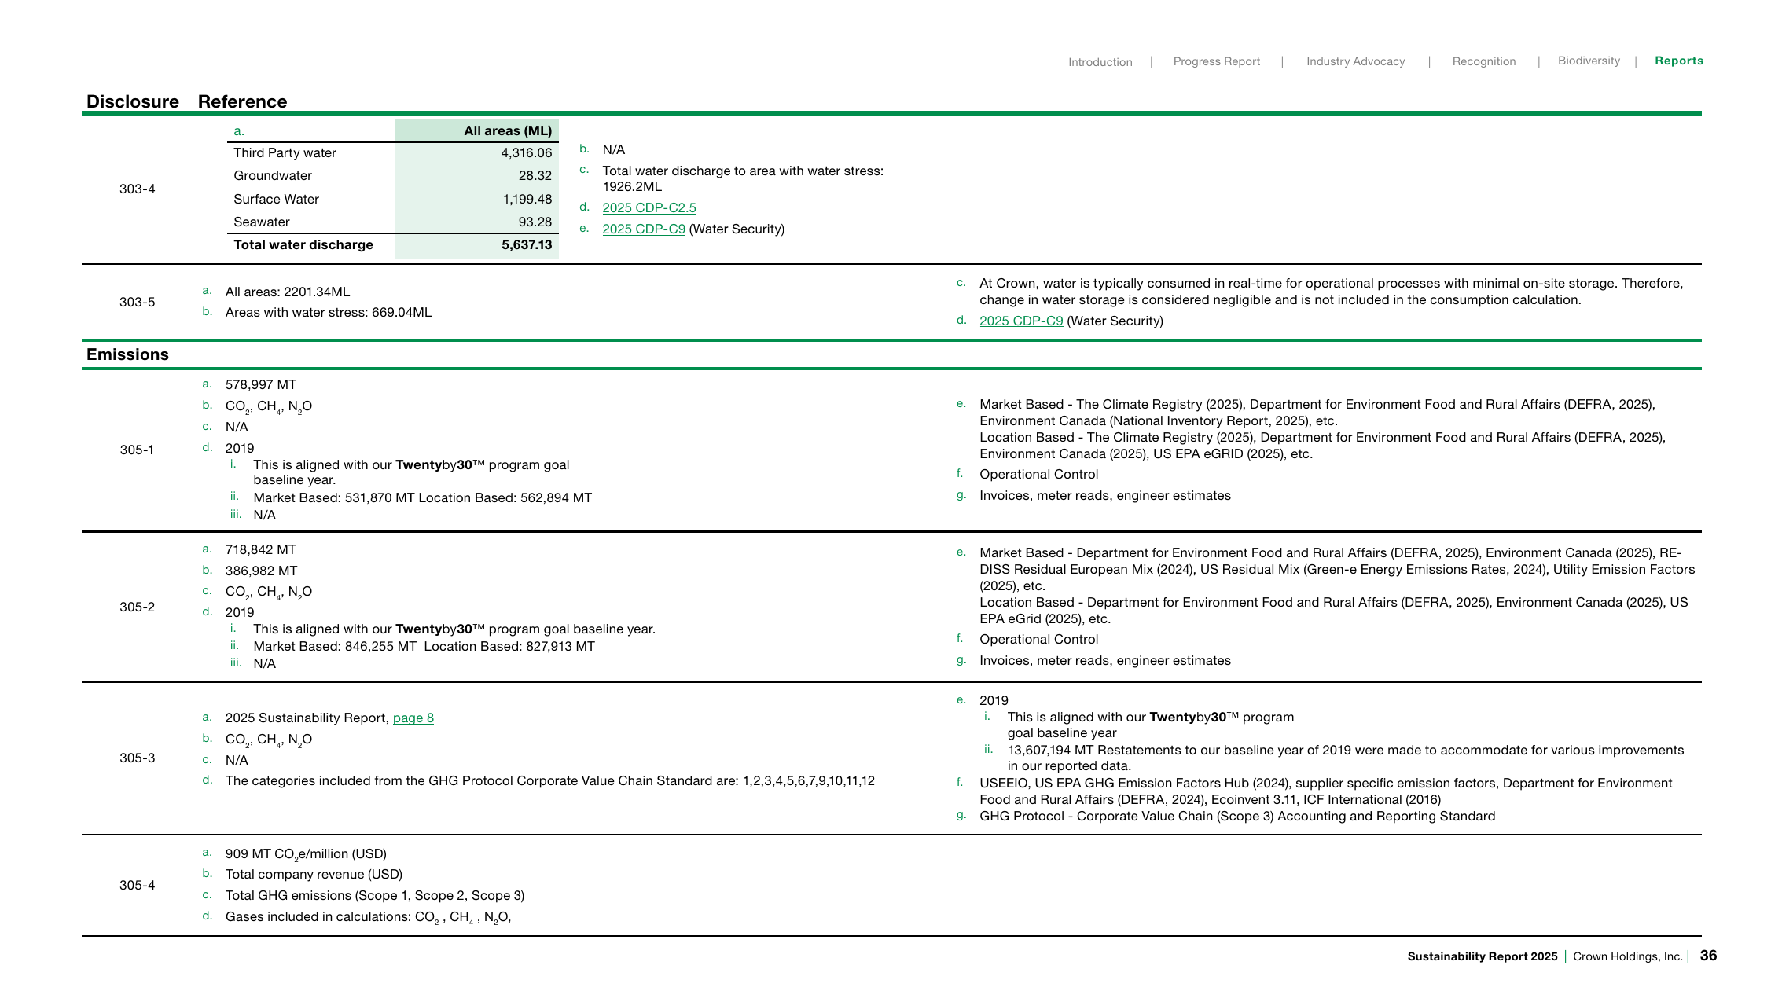1782x1002 pixels.
Task: Click the Reference column heading
Action: pyautogui.click(x=242, y=101)
